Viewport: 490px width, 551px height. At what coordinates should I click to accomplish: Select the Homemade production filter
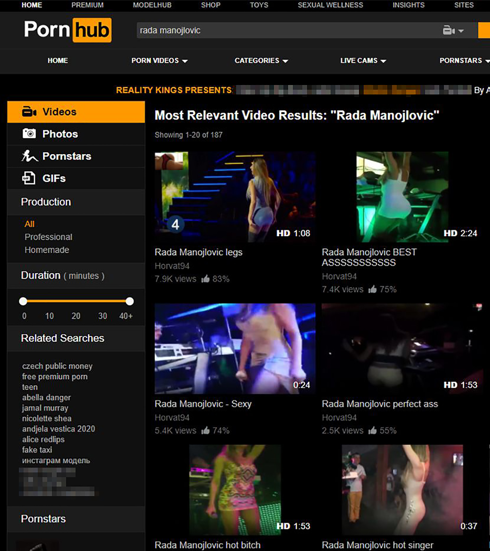pyautogui.click(x=46, y=250)
